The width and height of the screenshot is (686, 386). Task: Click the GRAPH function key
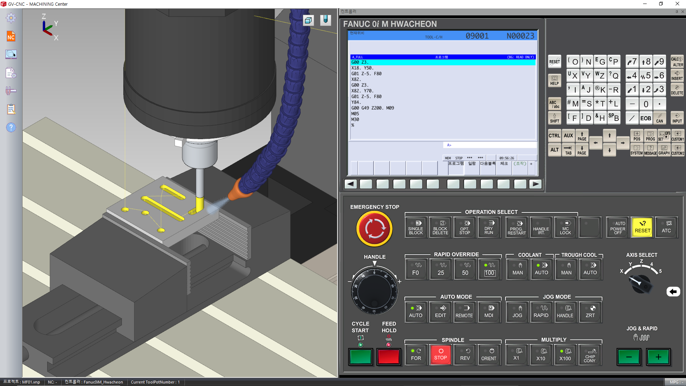[x=664, y=150]
